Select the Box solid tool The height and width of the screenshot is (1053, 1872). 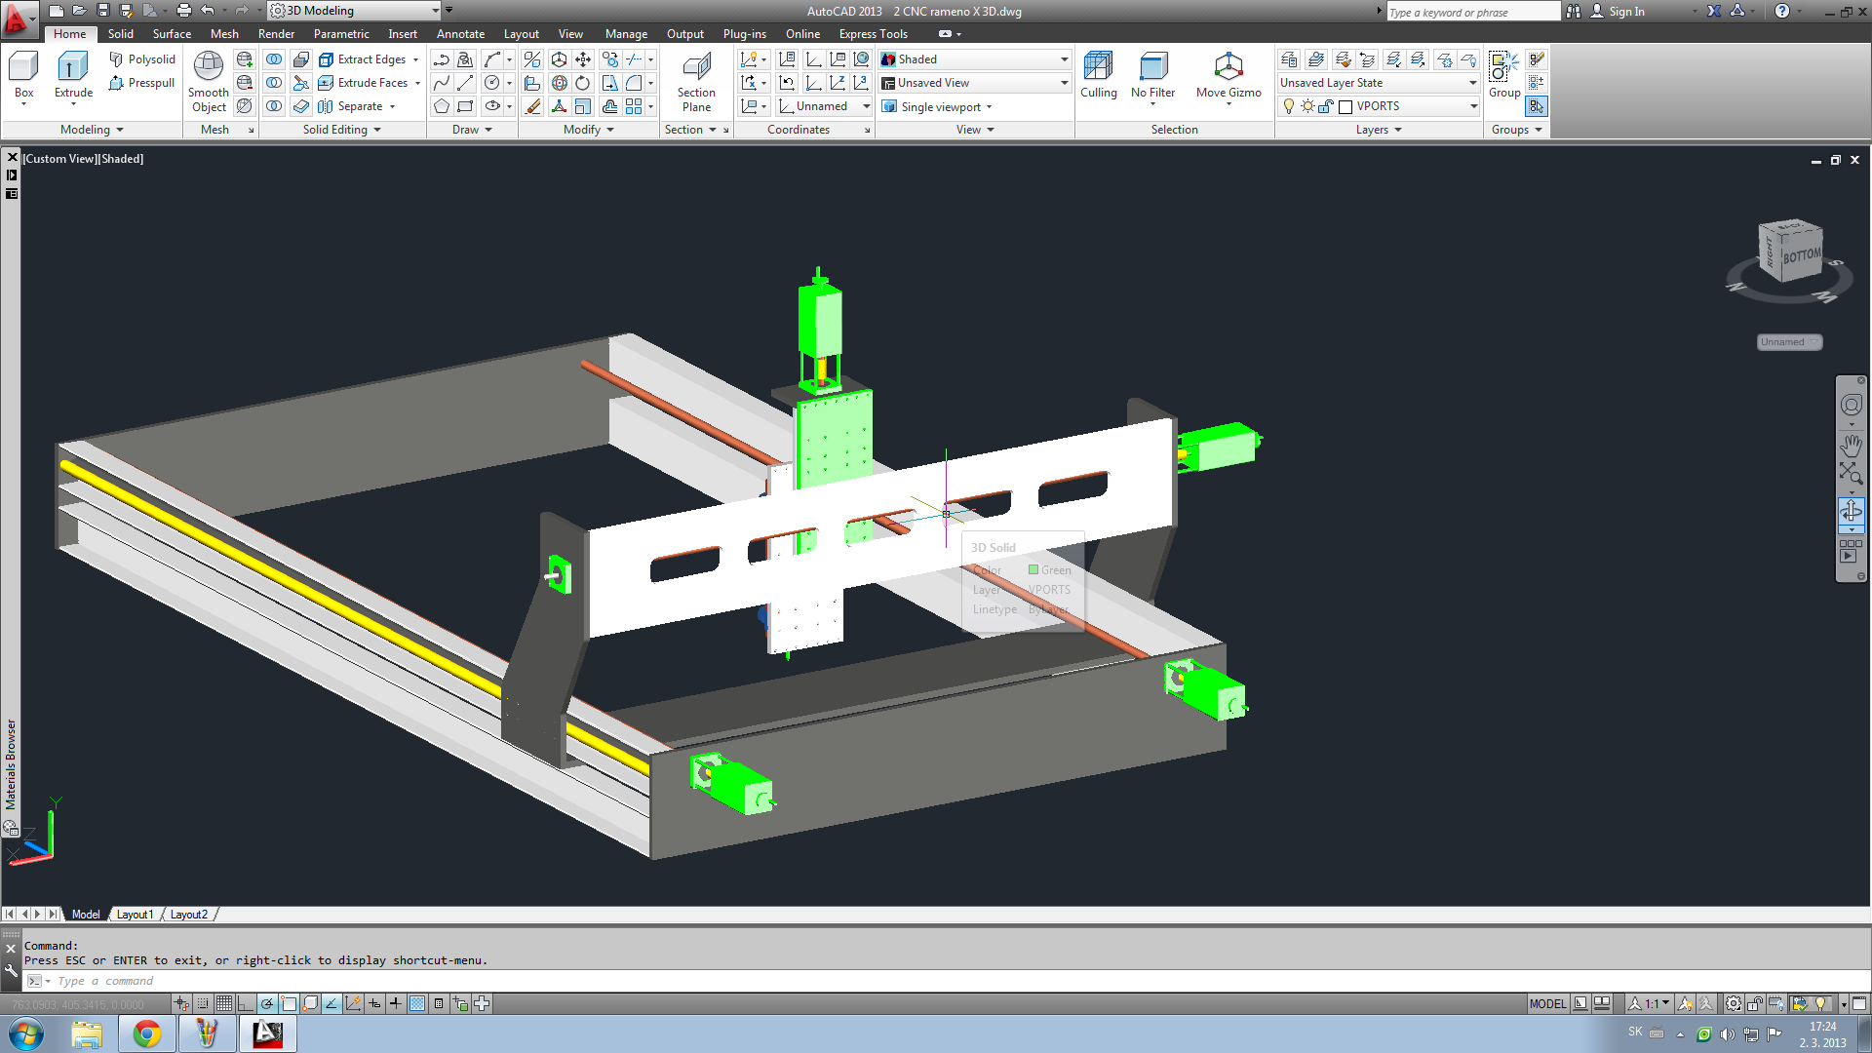pyautogui.click(x=23, y=73)
